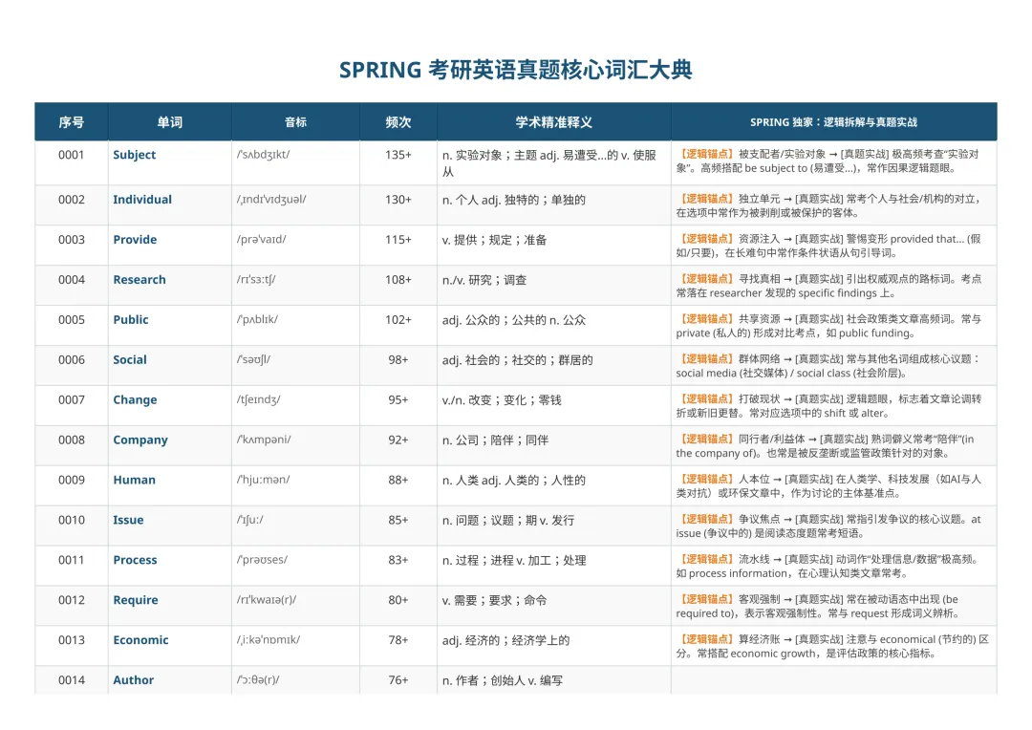Click the word Subject
Screen dimensions: 1032x730
tap(135, 155)
